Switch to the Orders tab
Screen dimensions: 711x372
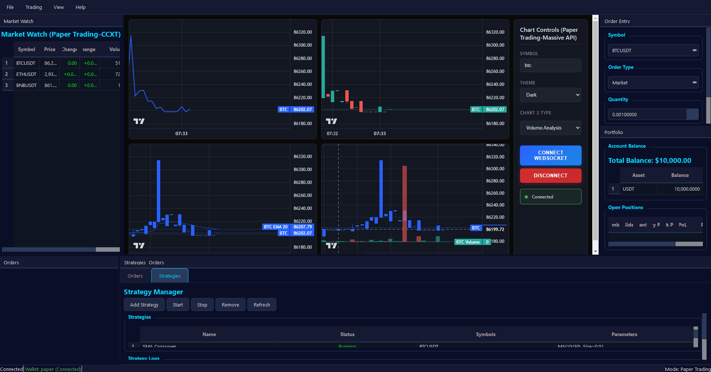135,275
